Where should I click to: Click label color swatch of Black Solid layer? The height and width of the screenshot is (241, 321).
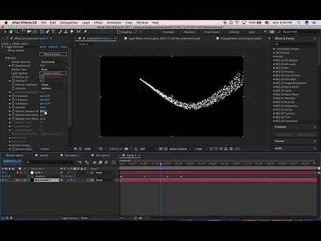[x=21, y=180]
